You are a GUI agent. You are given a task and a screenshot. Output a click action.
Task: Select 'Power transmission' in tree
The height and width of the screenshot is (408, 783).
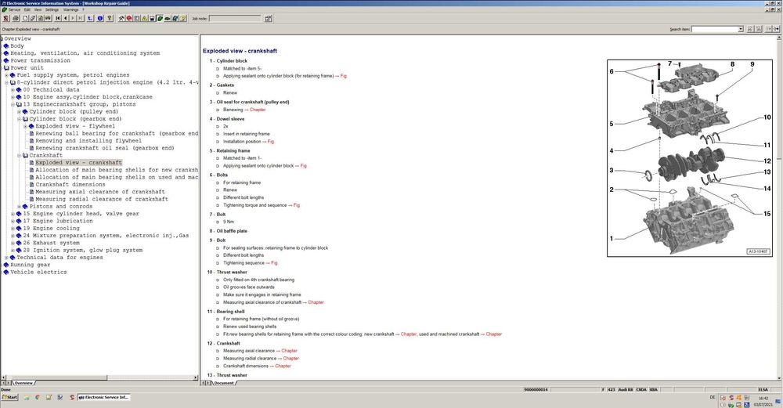click(x=41, y=60)
